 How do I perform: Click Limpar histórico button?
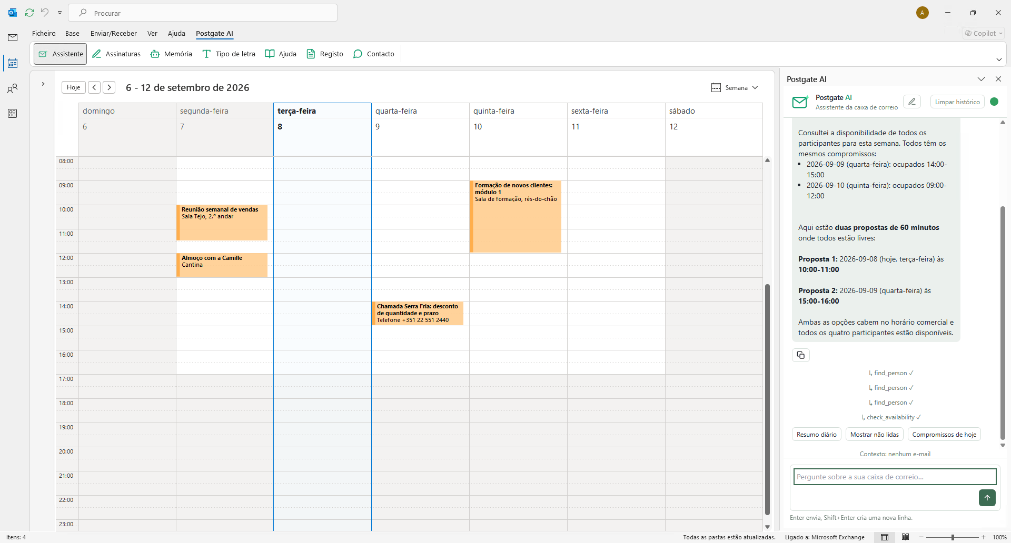click(957, 102)
